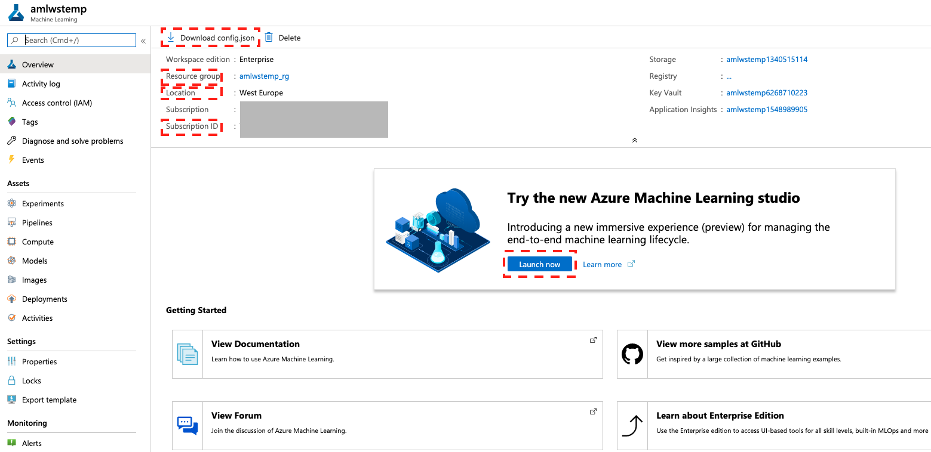Open Models under Assets

(x=75, y=261)
